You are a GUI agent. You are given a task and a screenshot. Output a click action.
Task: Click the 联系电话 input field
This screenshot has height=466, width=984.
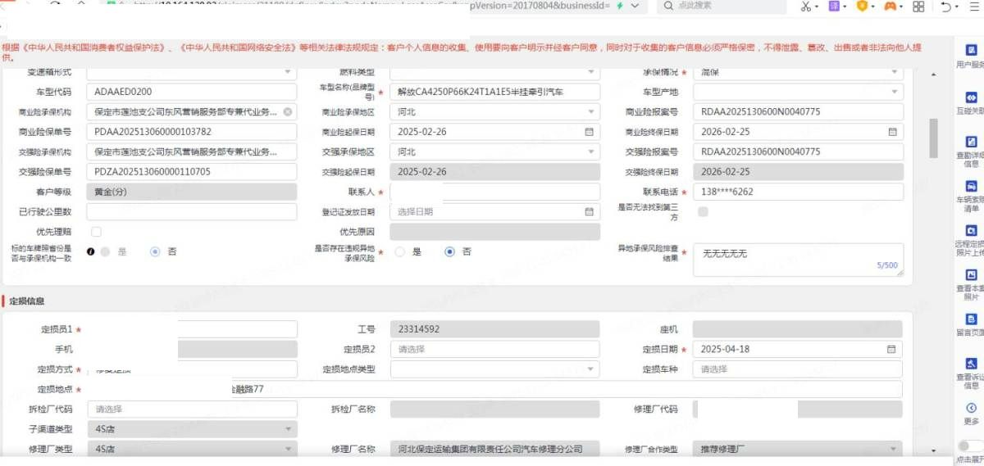pyautogui.click(x=797, y=192)
